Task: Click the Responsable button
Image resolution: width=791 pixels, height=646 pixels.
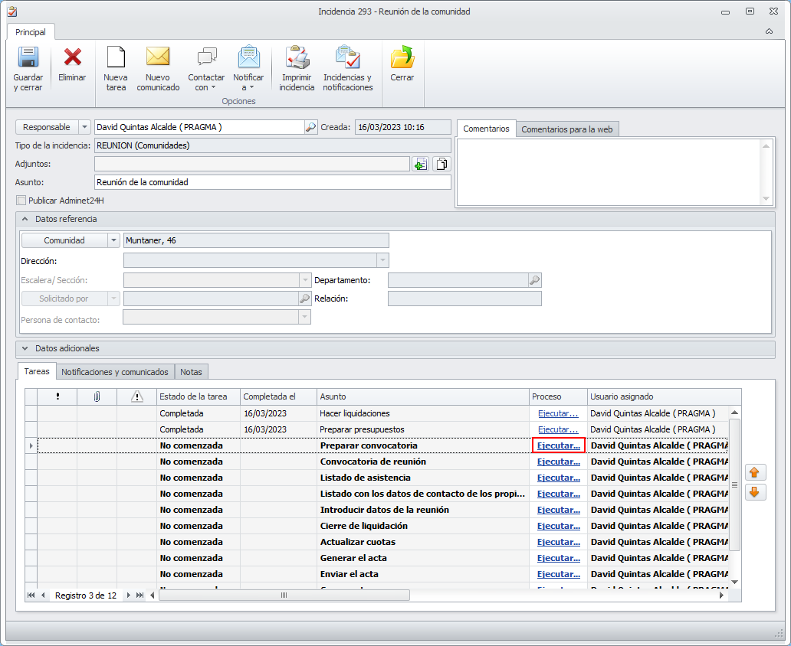Action: point(47,127)
